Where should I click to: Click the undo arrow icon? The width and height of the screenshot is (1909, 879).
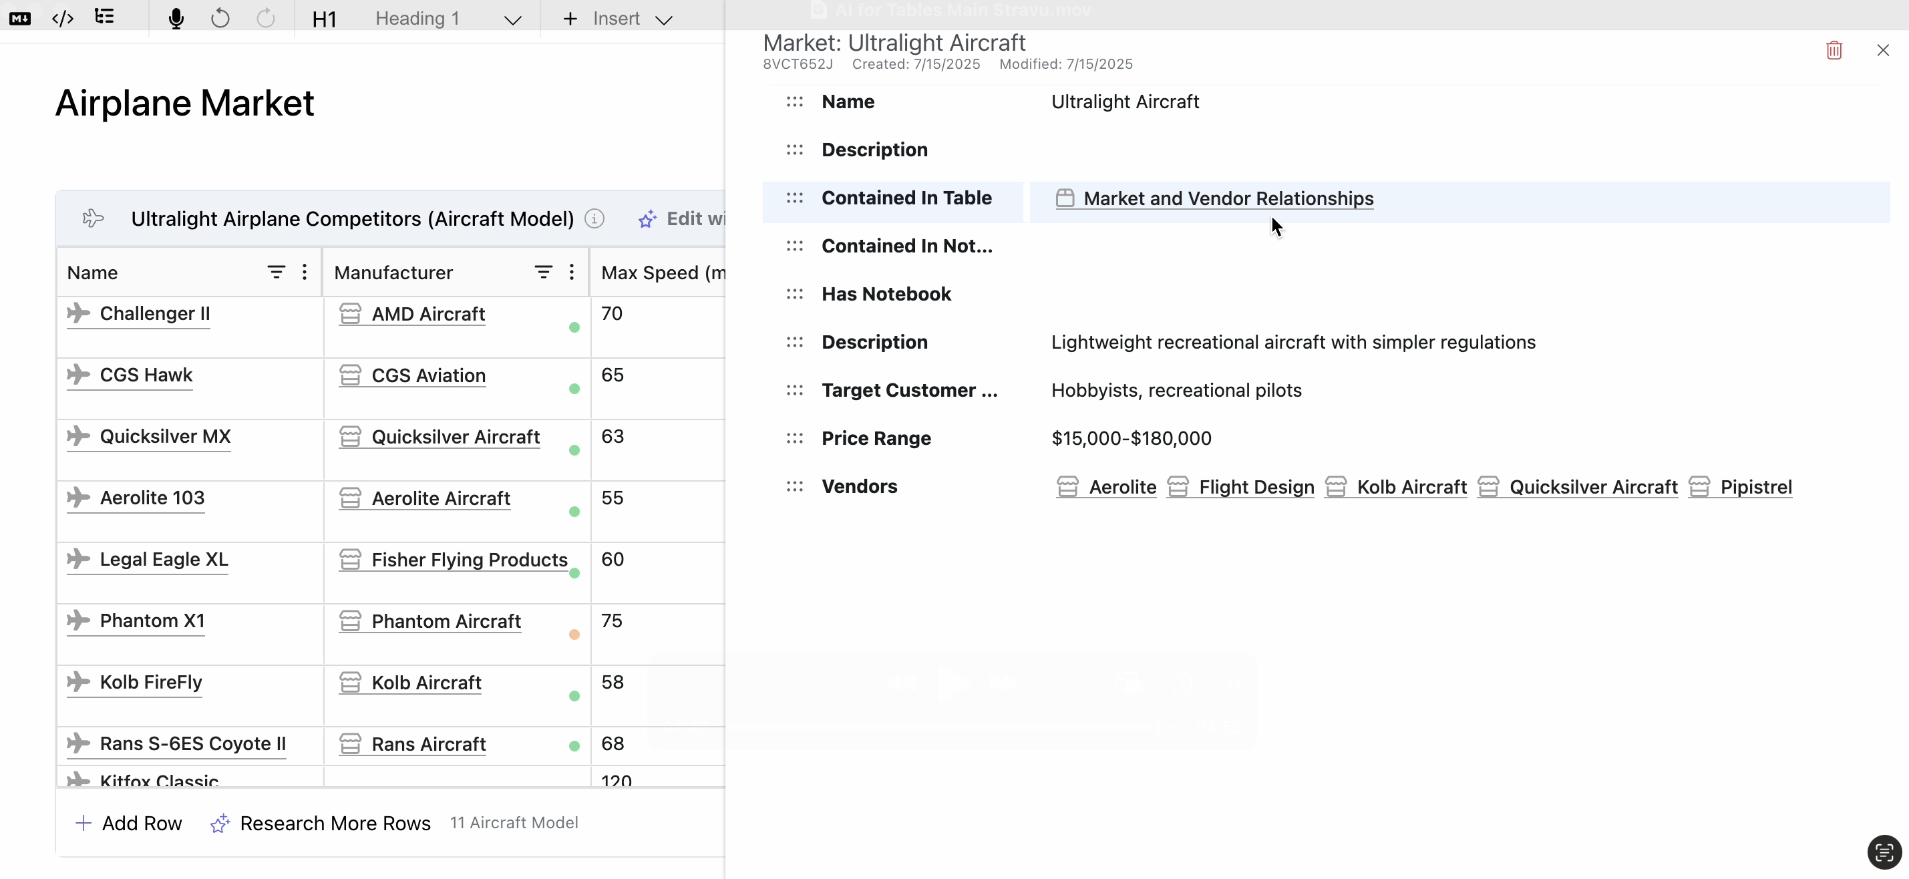[220, 19]
